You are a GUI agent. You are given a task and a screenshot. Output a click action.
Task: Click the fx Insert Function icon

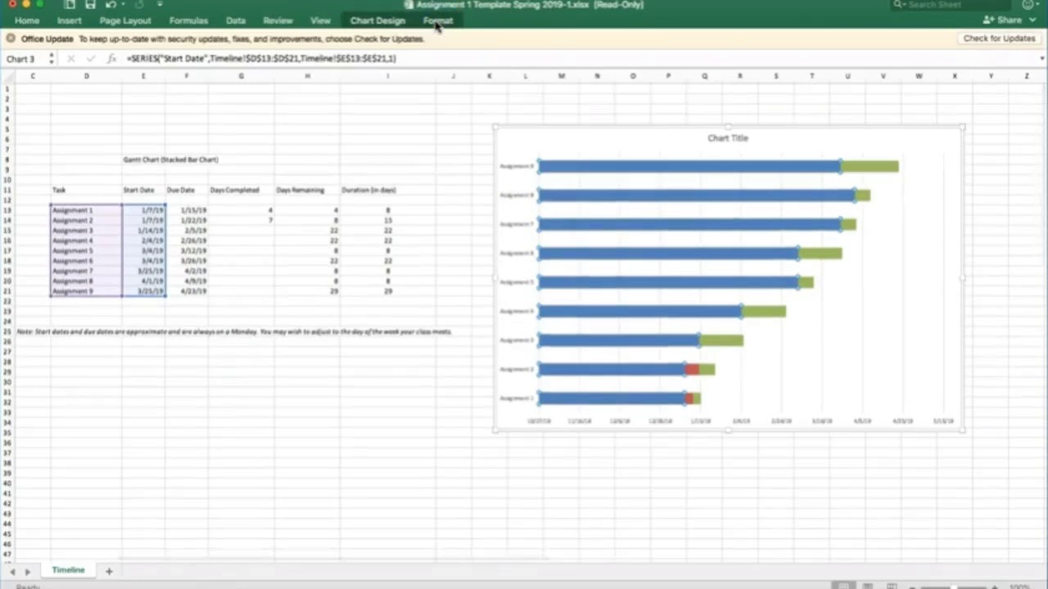[112, 59]
